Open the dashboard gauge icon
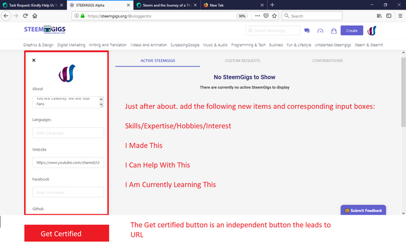The image size is (406, 248). point(320,31)
